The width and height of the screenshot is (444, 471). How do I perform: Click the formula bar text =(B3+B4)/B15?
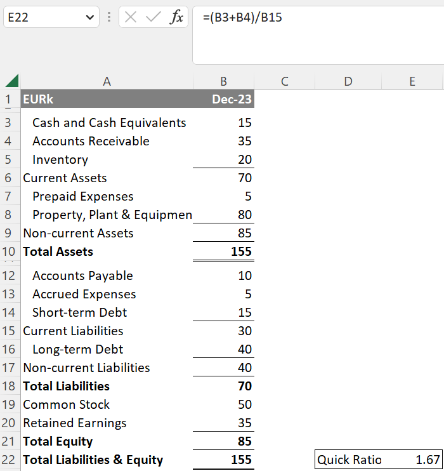coord(242,18)
